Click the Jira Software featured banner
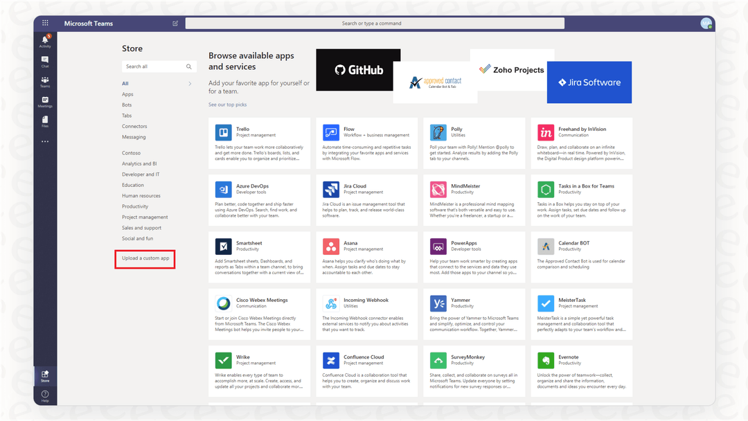The width and height of the screenshot is (748, 421). point(589,82)
